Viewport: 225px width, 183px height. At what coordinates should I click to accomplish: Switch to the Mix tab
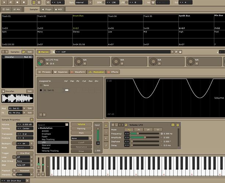[17, 10]
